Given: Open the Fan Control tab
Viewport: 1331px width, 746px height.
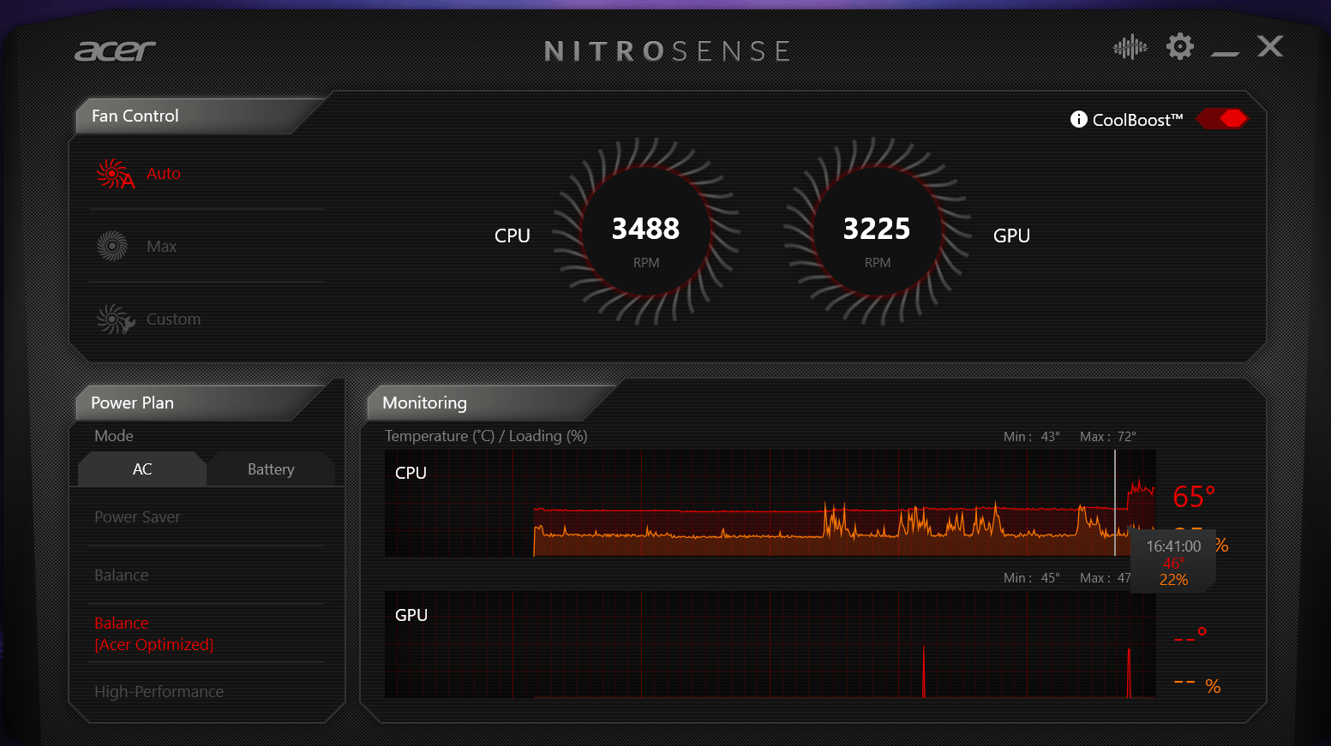Looking at the screenshot, I should point(135,116).
